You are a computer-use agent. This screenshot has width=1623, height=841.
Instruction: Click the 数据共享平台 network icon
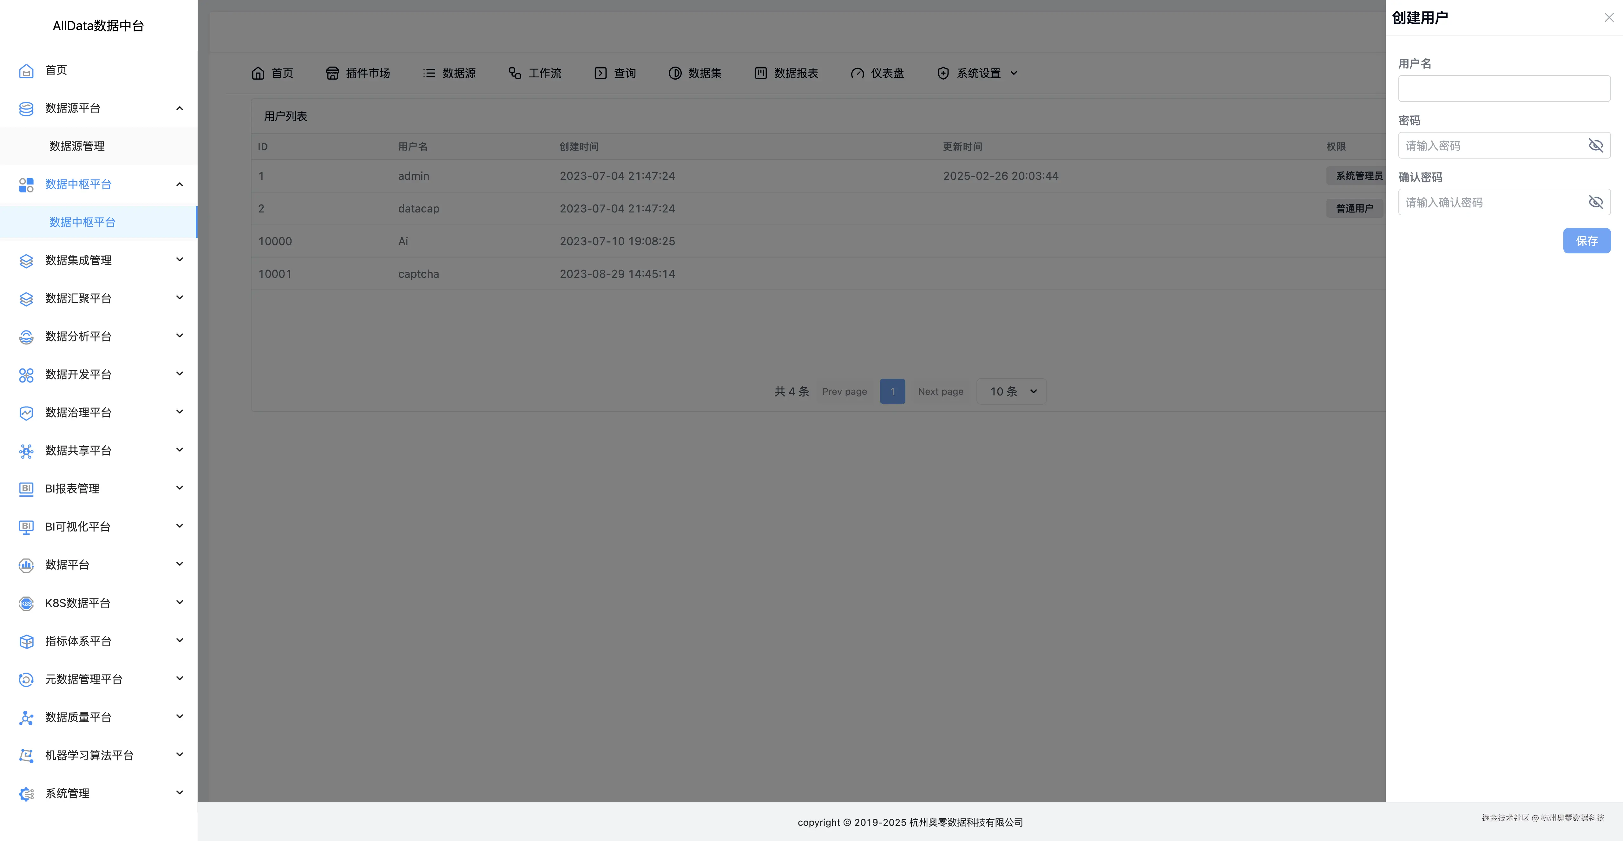pyautogui.click(x=26, y=451)
